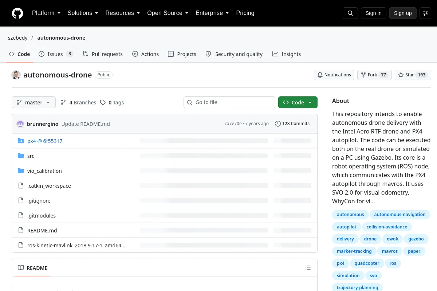The height and width of the screenshot is (291, 437).
Task: Click the Actions play icon
Action: (x=135, y=54)
